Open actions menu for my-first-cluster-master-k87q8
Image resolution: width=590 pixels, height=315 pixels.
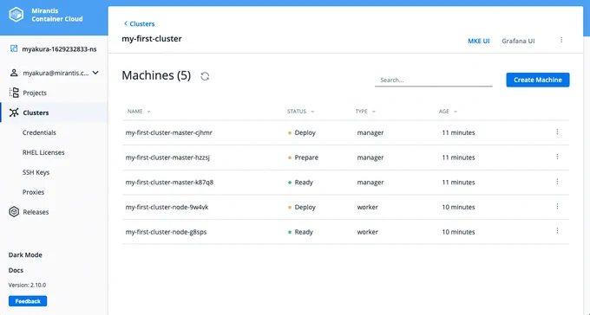(x=557, y=182)
